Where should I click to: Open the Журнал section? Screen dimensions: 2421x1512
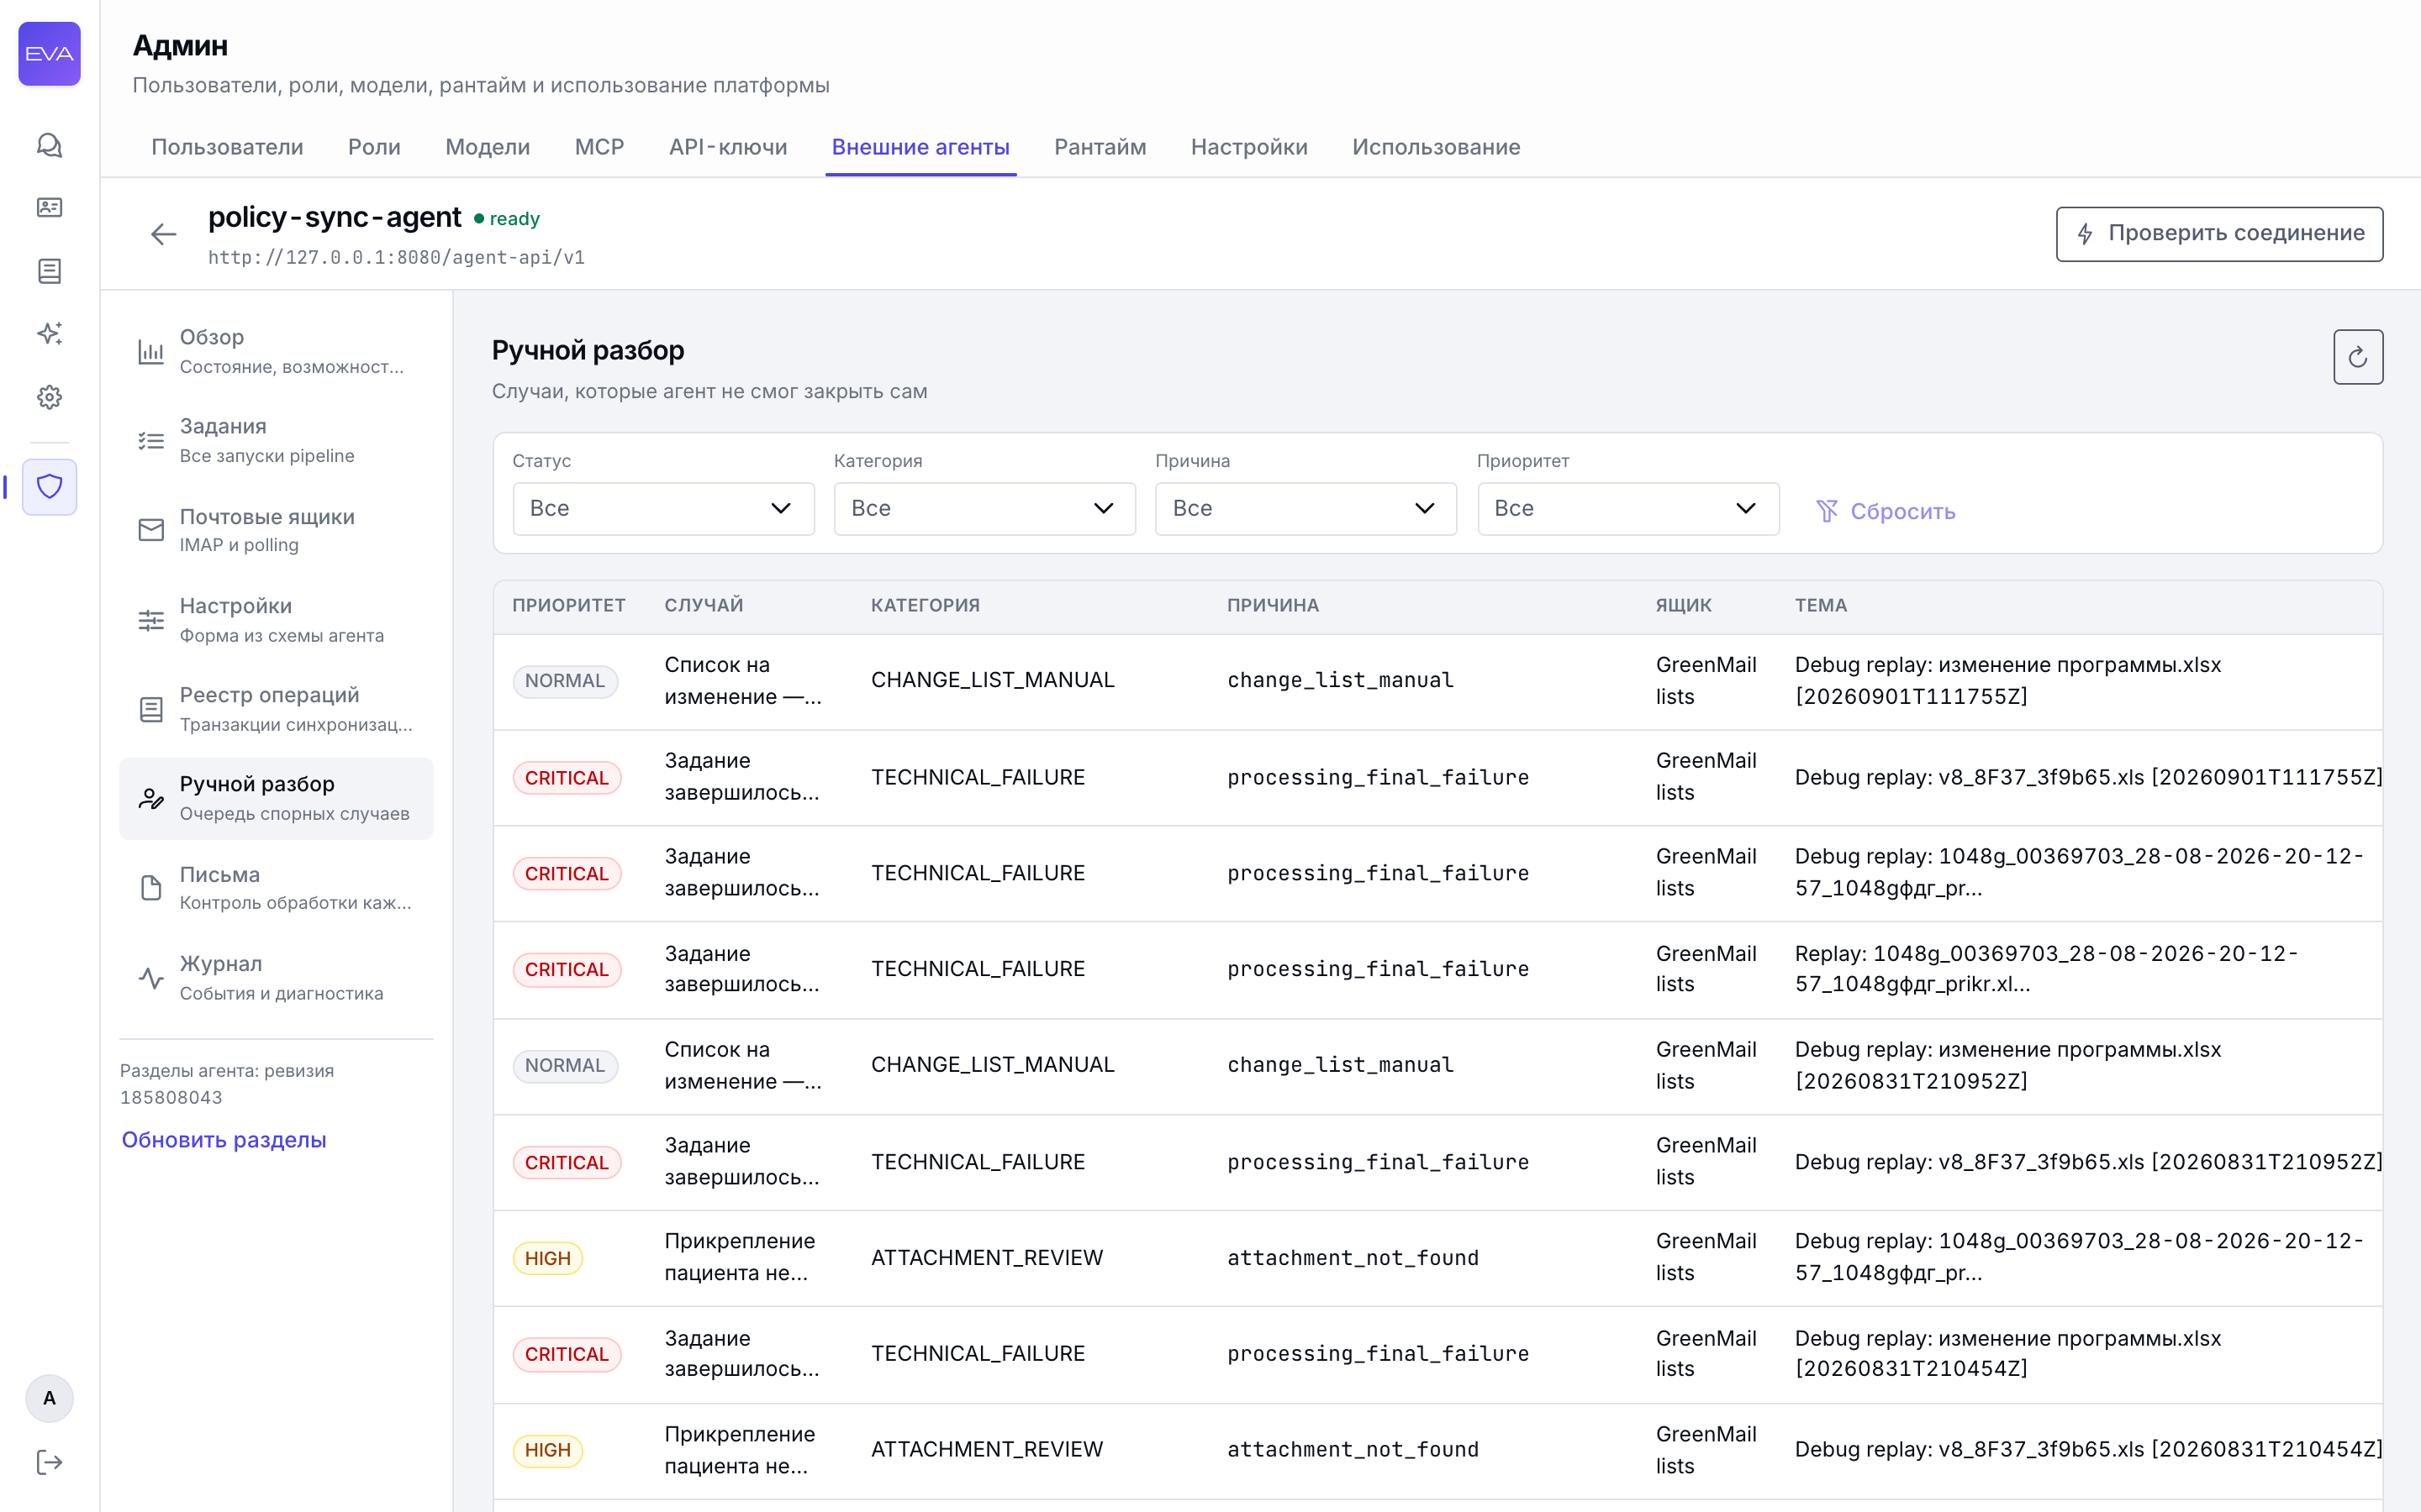(276, 978)
